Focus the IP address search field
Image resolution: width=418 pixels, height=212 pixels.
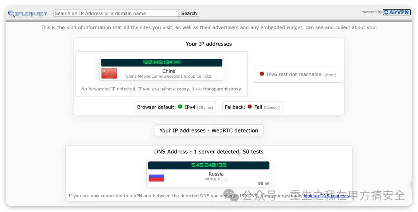tap(116, 13)
